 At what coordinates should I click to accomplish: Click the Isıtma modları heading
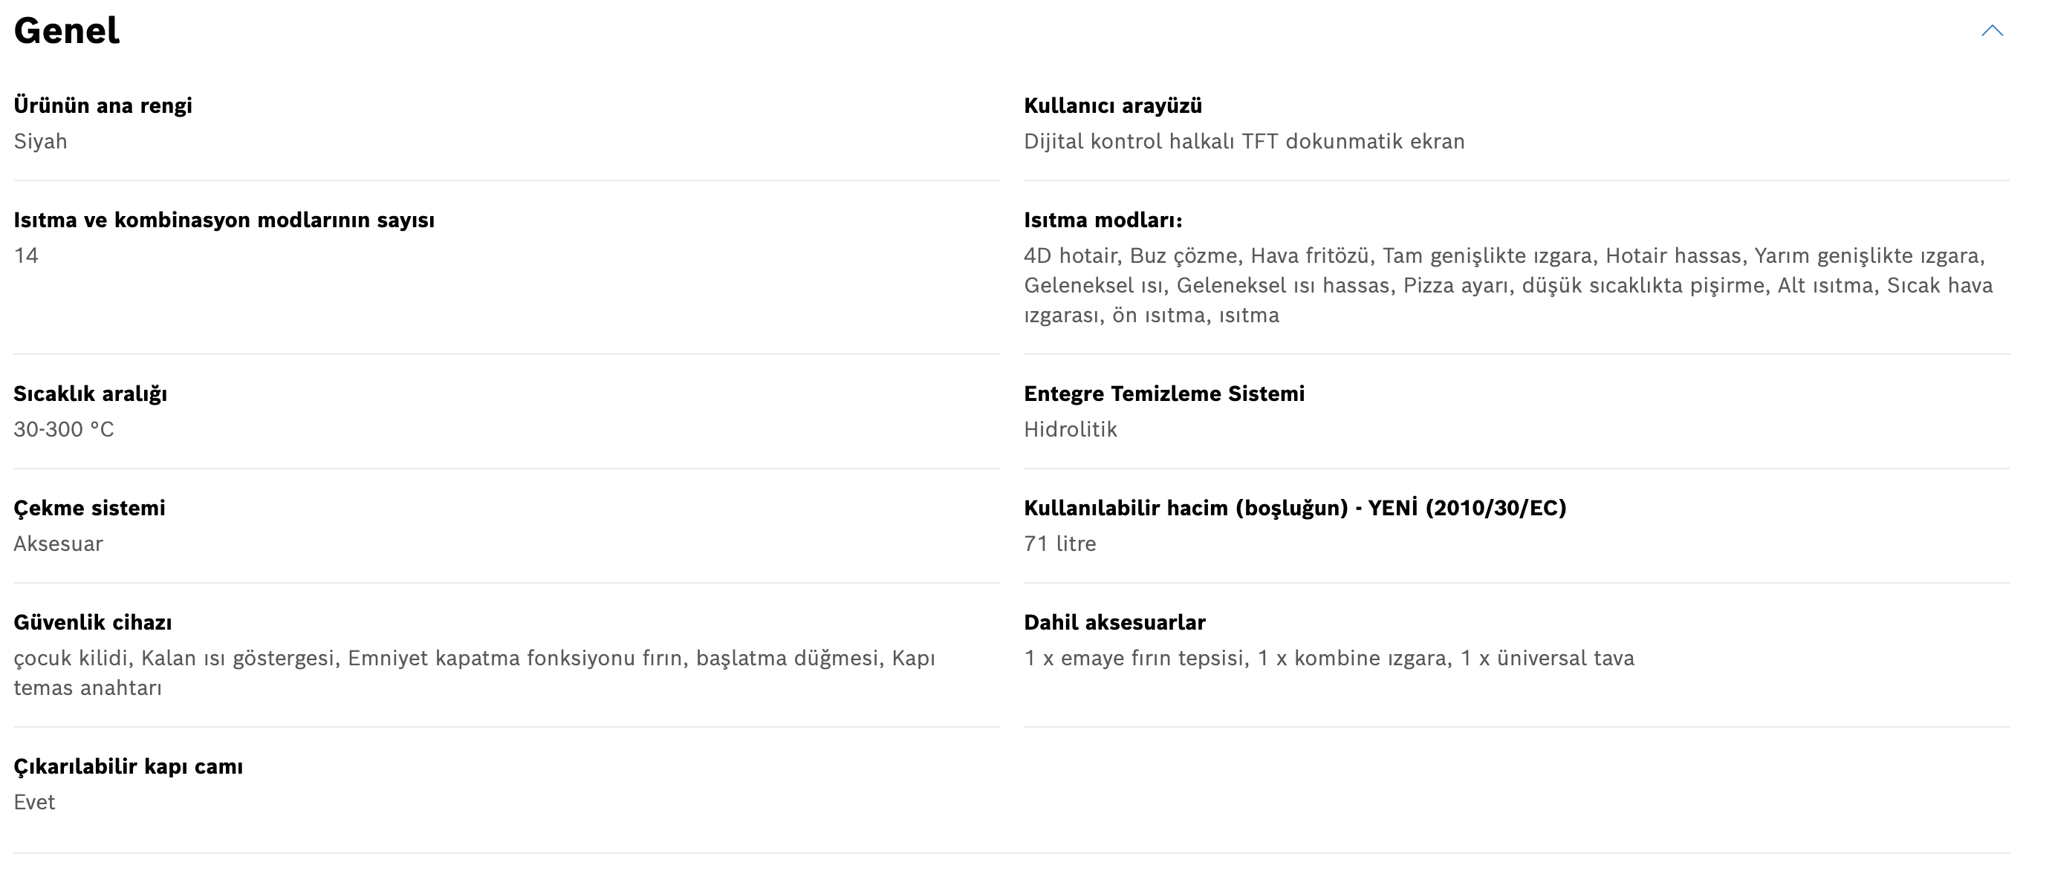[1103, 220]
